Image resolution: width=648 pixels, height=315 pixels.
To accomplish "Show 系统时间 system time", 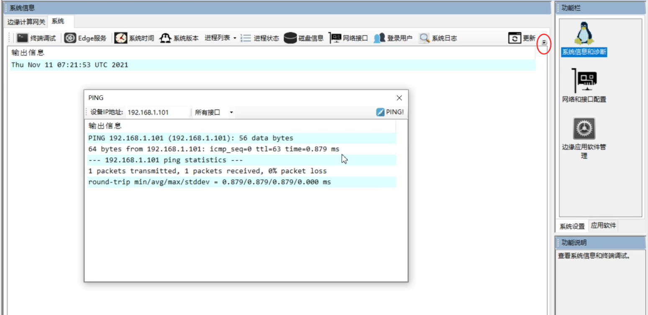I will point(134,38).
